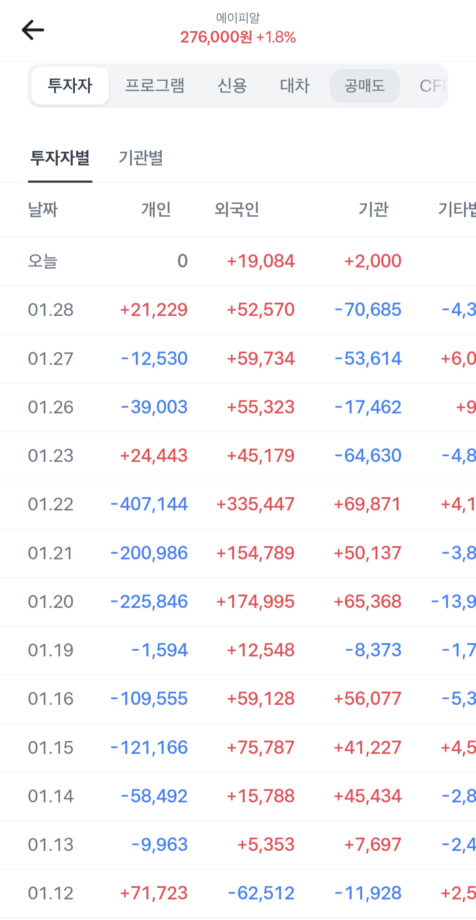Screen dimensions: 476x920
Task: Tap individual value -225,846 on 01.20
Action: (x=149, y=602)
